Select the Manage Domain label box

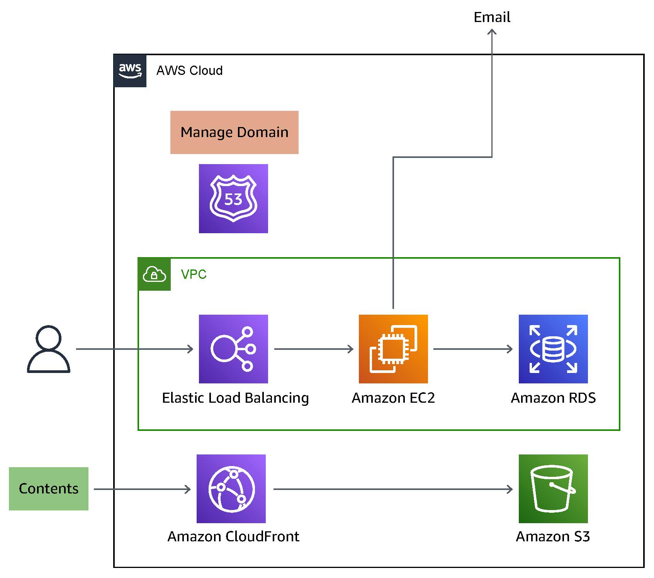point(234,132)
